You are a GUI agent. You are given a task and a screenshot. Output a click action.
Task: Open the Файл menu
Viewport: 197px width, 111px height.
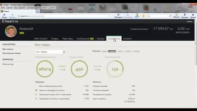tap(3, 8)
